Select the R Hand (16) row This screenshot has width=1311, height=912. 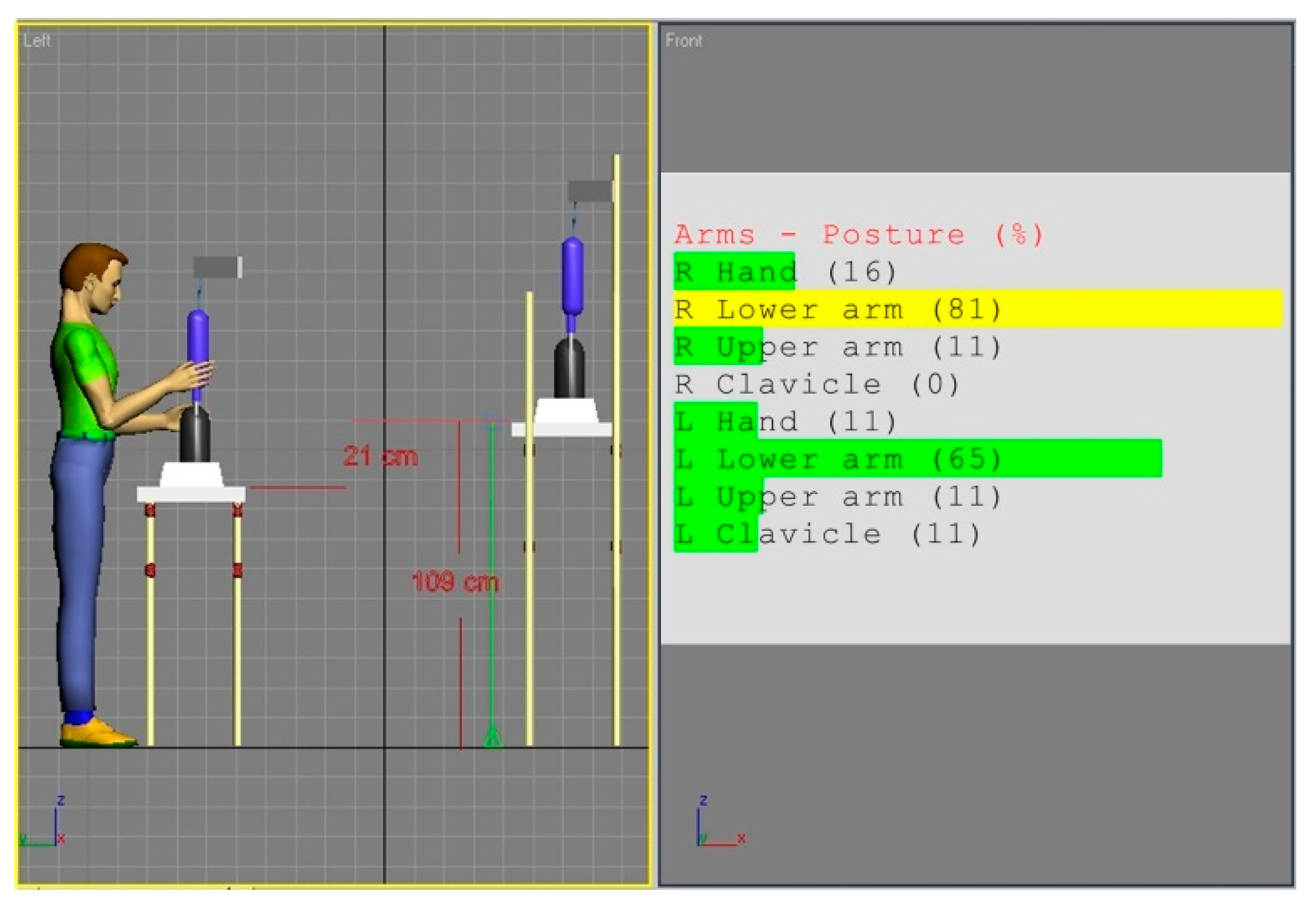pos(785,272)
